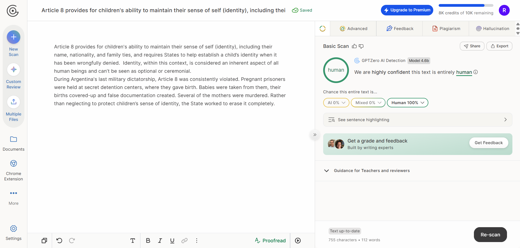520x248 pixels.
Task: Open See sentence highlighting
Action: [x=418, y=120]
